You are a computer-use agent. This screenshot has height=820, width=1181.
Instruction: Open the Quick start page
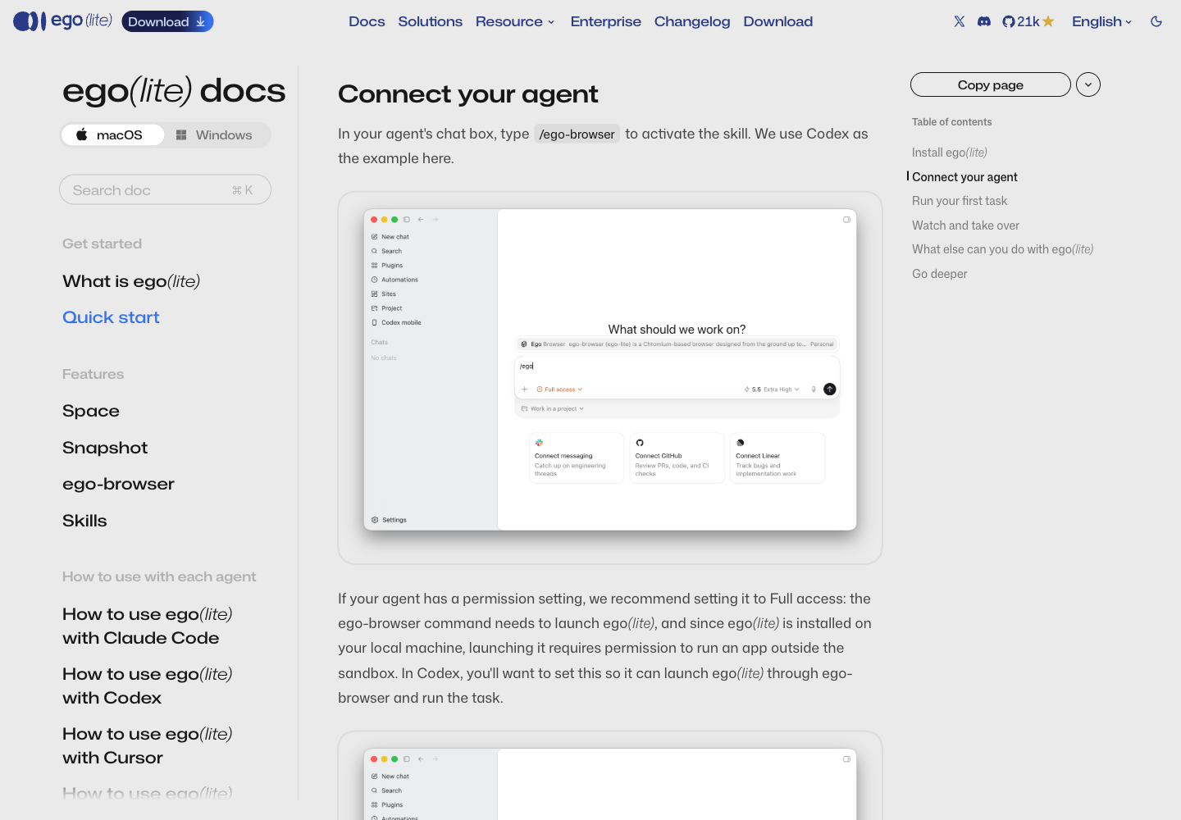point(111,317)
